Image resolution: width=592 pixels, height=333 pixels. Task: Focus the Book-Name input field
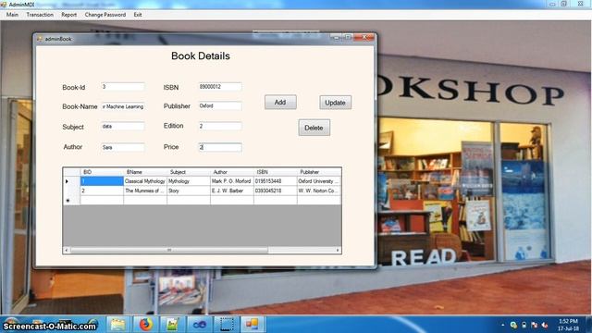[123, 107]
